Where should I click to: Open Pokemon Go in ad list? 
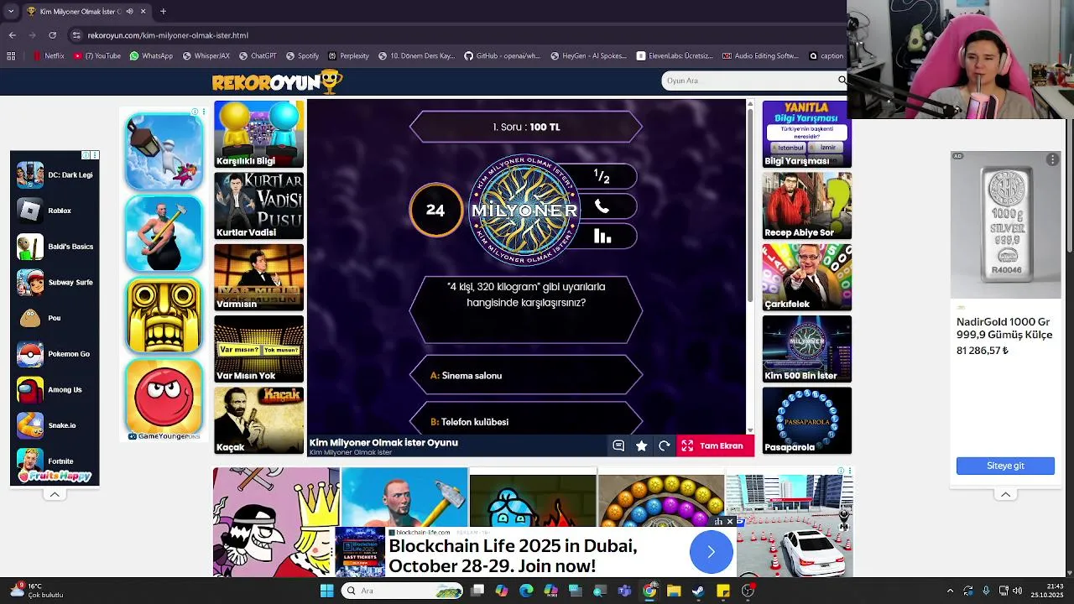(55, 354)
